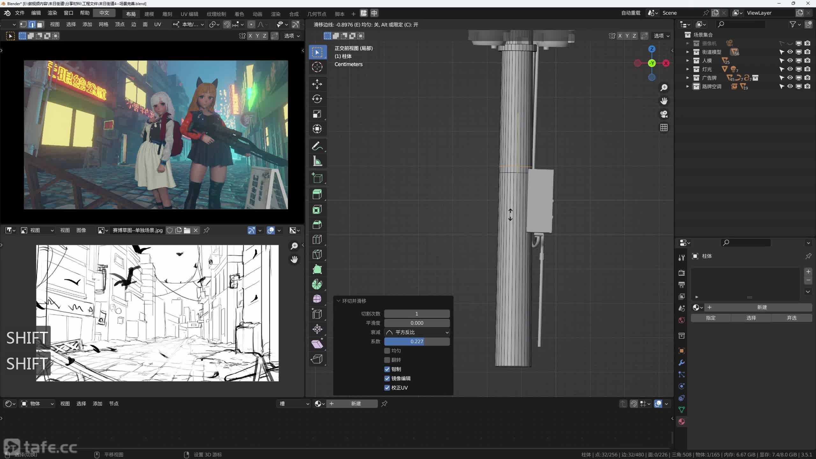Click the 弃选 button

791,318
